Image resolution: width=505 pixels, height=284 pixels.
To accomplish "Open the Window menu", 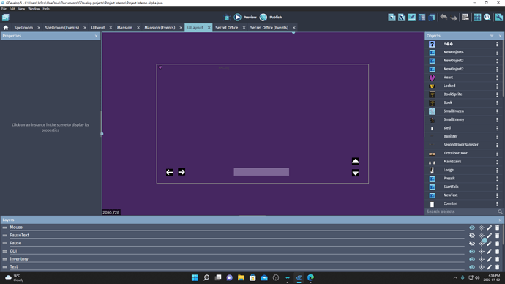I will click(34, 9).
